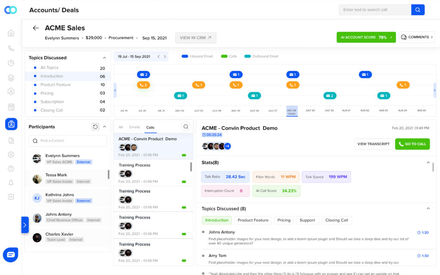
Task: Refresh the Participants list
Action: (x=95, y=127)
